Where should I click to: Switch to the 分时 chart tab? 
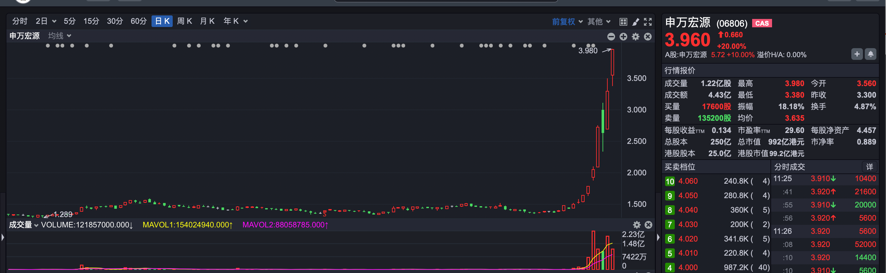tap(20, 21)
